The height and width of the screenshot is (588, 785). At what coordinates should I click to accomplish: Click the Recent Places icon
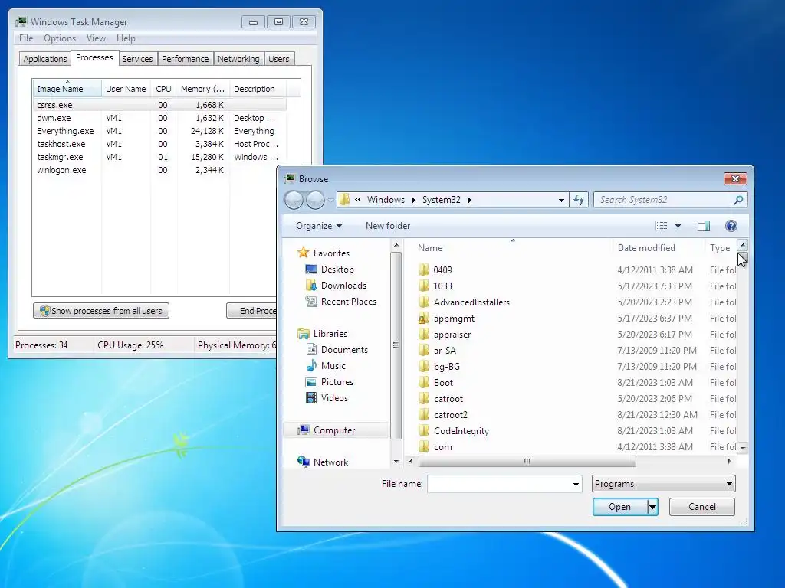(311, 302)
